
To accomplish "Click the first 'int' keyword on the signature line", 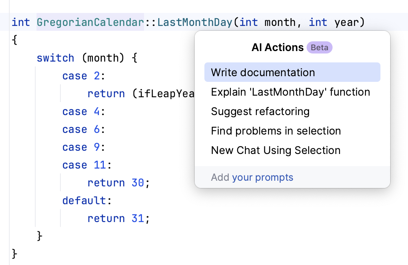I will click(21, 22).
